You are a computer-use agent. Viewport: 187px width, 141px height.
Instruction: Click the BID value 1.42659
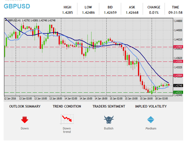pyautogui.click(x=110, y=13)
